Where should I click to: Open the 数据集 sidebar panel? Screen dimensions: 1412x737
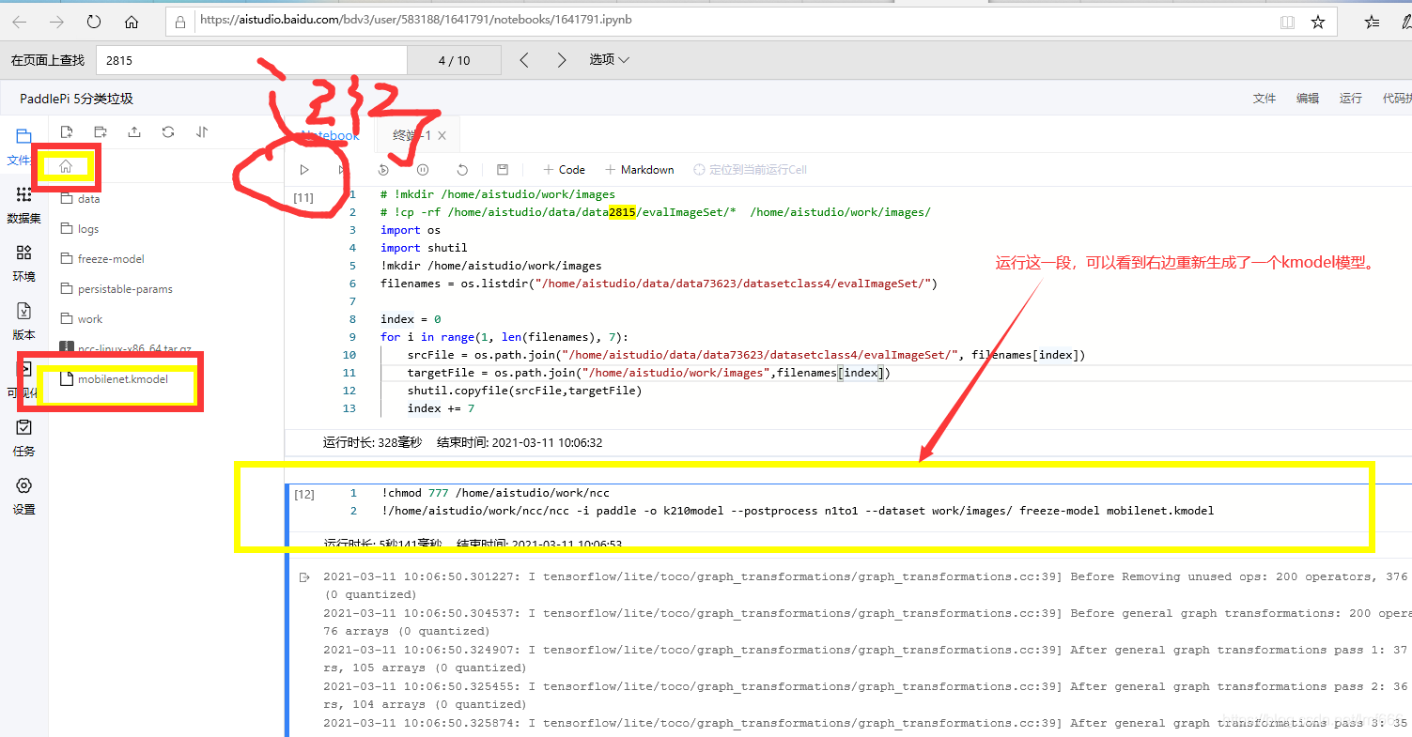23,206
